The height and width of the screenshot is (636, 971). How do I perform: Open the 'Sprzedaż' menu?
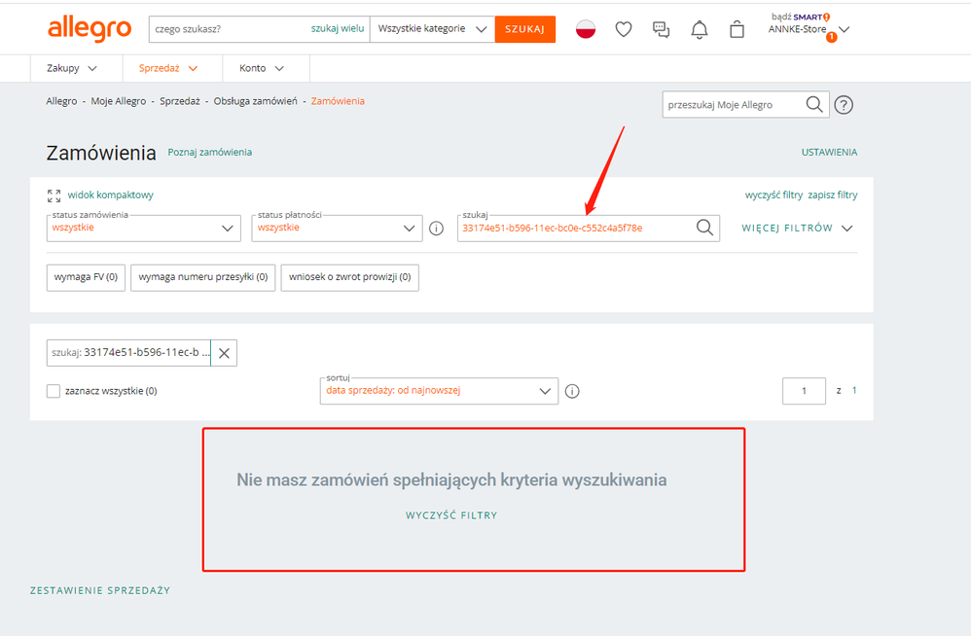click(168, 68)
